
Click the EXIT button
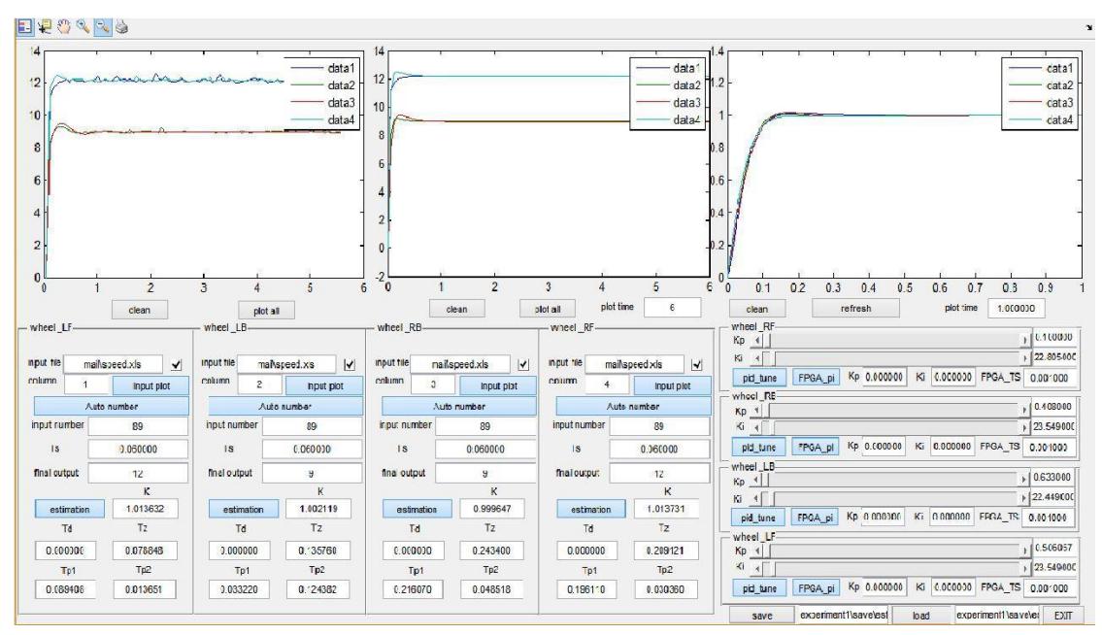(1062, 616)
